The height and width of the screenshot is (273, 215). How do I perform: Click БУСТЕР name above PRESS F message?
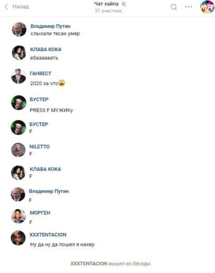click(x=39, y=99)
